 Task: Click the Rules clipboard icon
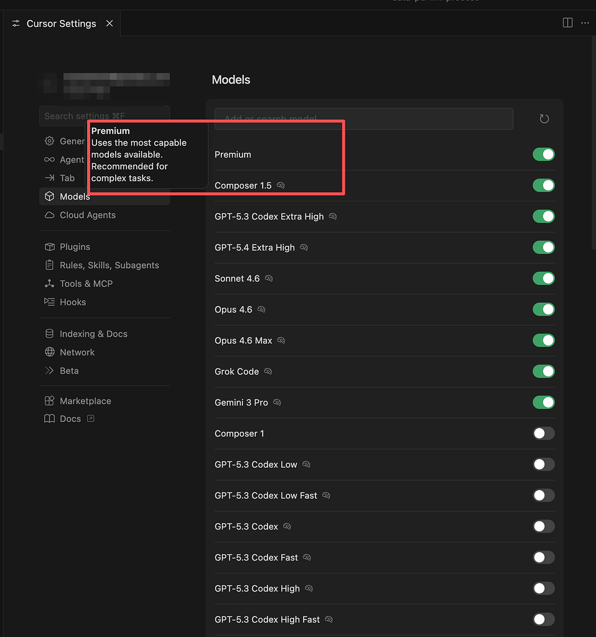[50, 265]
